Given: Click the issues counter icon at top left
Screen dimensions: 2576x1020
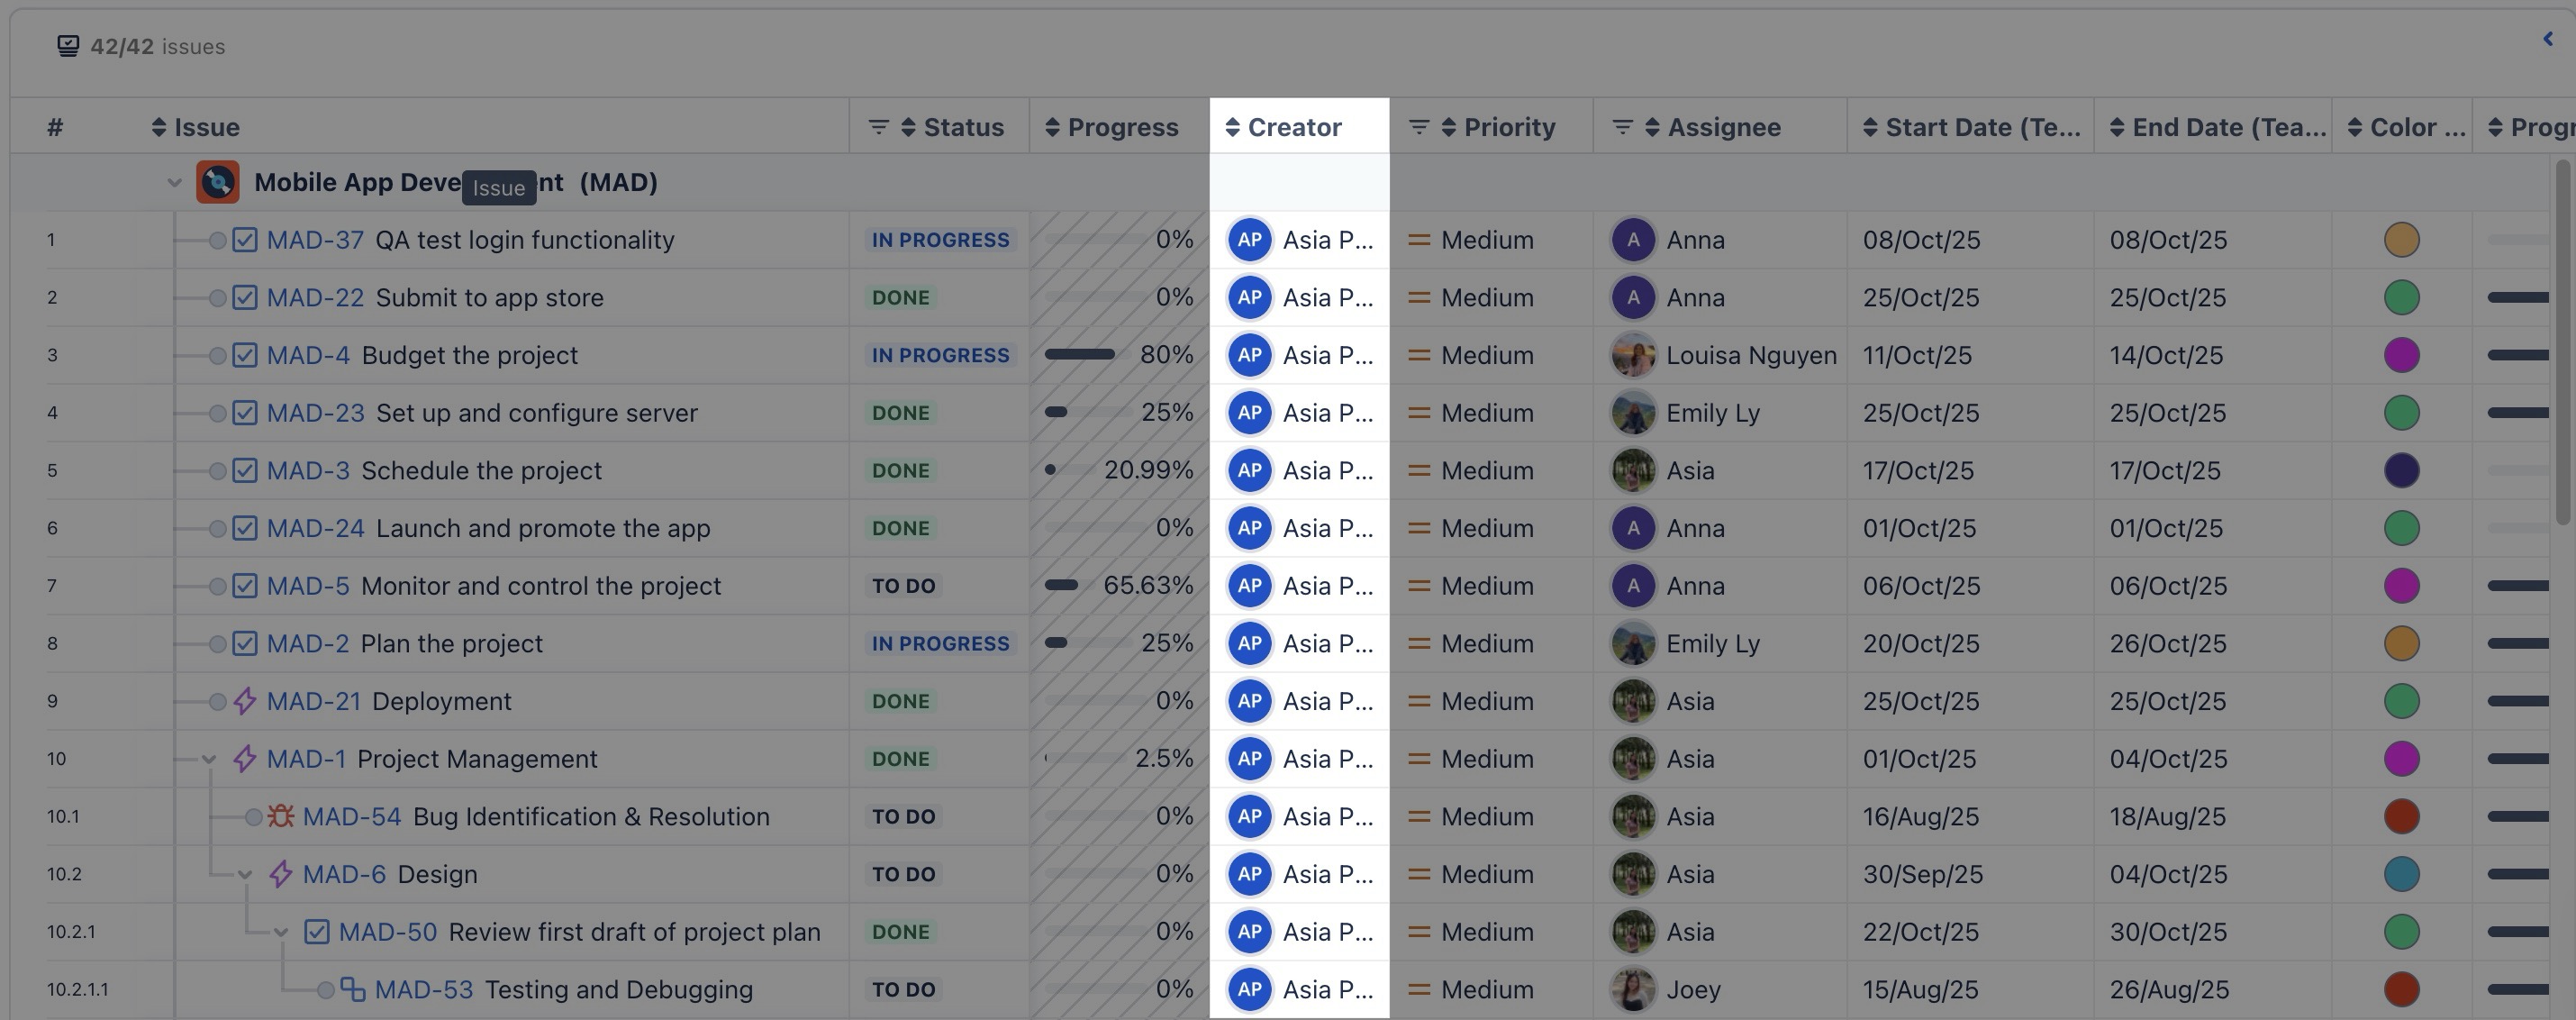Looking at the screenshot, I should pos(68,46).
